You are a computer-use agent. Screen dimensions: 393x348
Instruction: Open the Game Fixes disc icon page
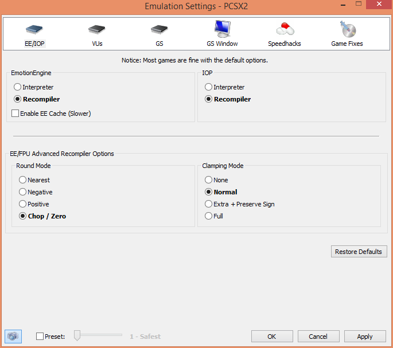pyautogui.click(x=348, y=29)
